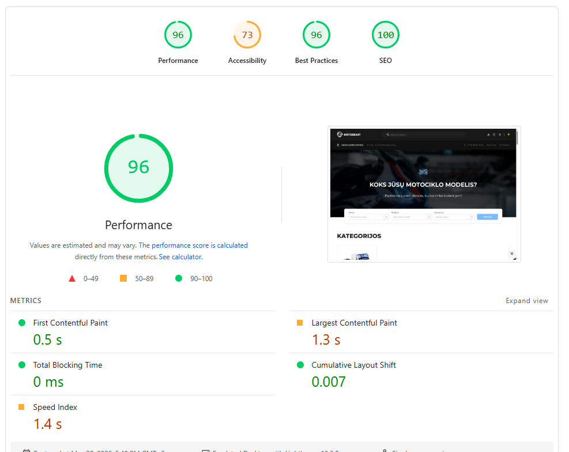The width and height of the screenshot is (569, 452).
Task: Click the large Performance 96 gauge circle
Action: [138, 168]
